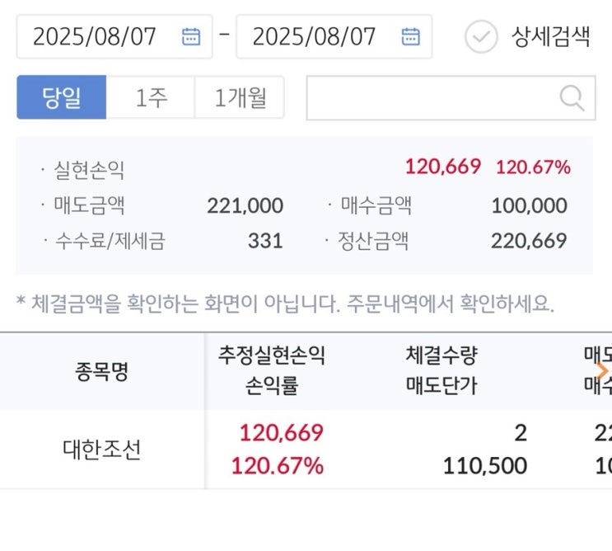
Task: Select the 대한조선 stock row name
Action: point(102,450)
